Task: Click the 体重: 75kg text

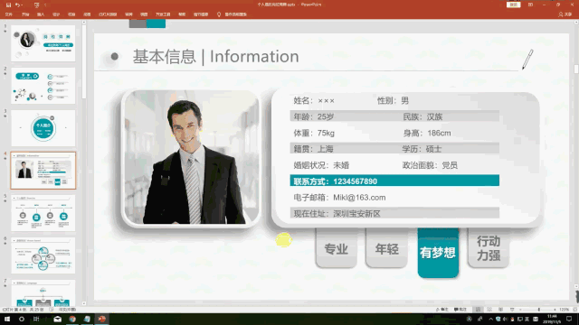Action: (314, 133)
